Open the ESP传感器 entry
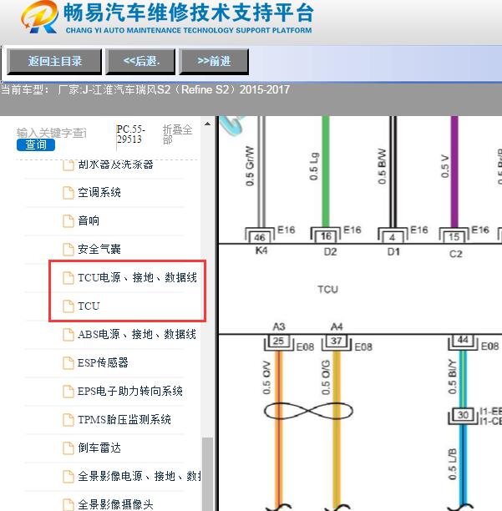 tap(103, 362)
